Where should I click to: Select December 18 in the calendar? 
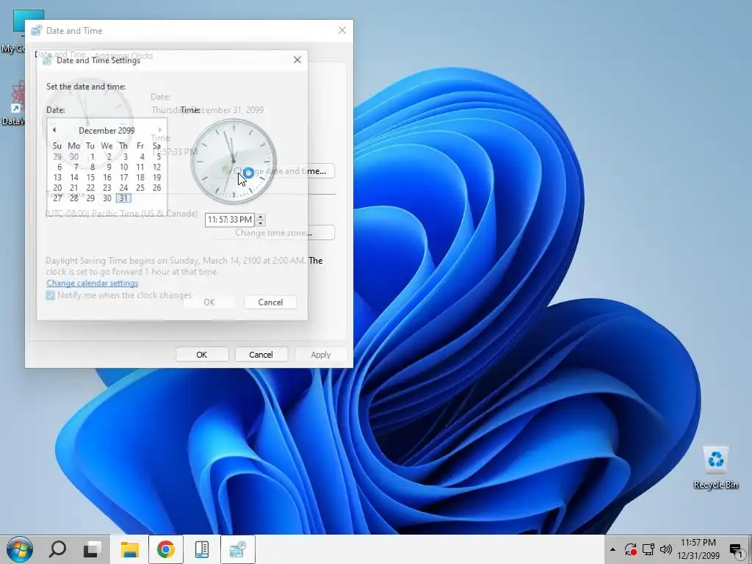tap(140, 178)
